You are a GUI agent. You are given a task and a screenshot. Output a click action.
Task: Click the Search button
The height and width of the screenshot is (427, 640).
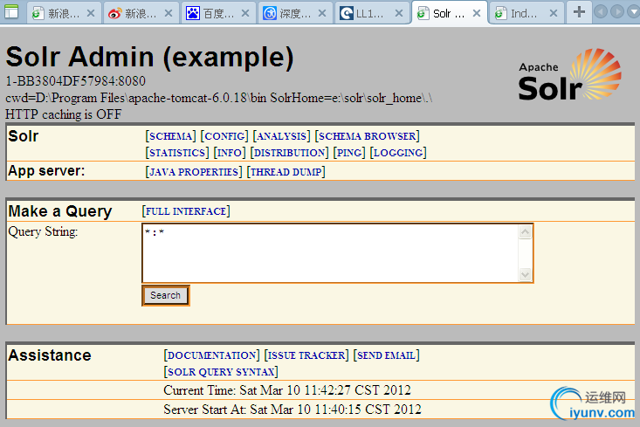(x=165, y=295)
